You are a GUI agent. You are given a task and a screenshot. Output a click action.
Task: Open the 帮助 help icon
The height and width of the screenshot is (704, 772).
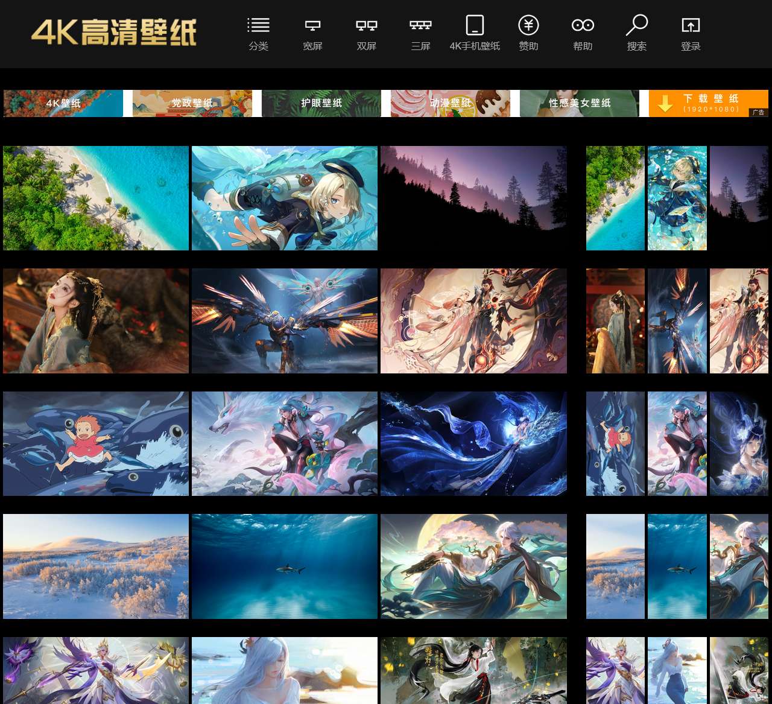pos(583,26)
